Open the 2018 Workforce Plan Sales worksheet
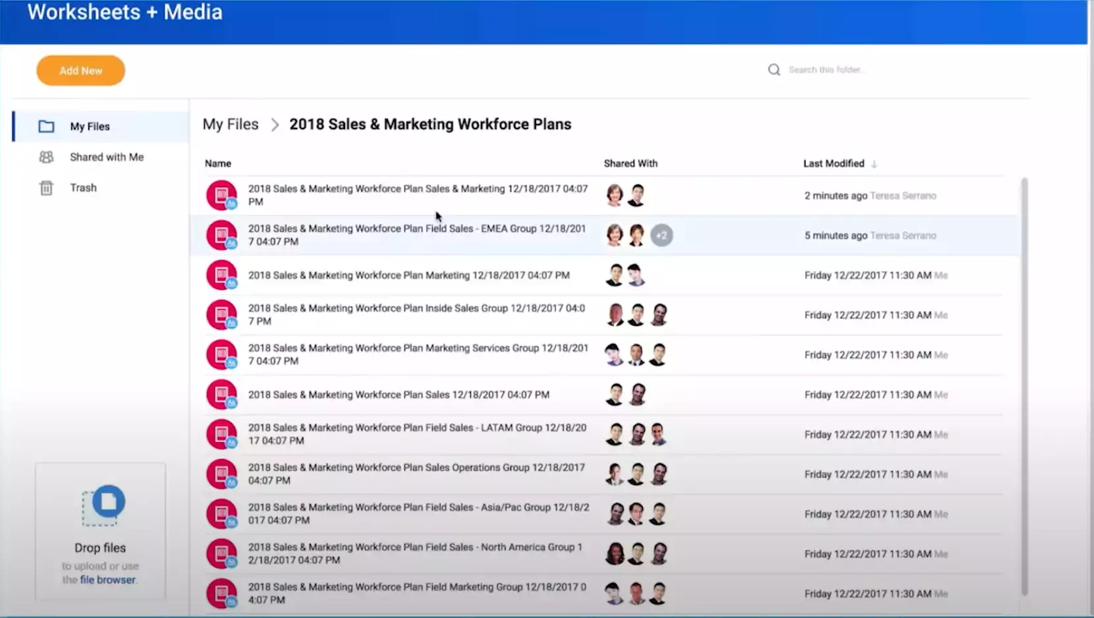The height and width of the screenshot is (618, 1094). click(x=398, y=395)
